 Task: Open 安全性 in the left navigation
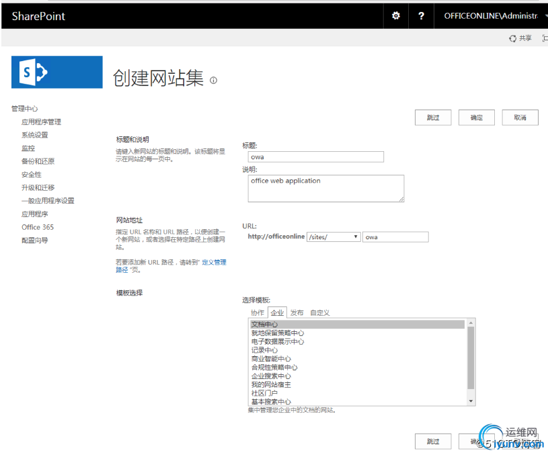coord(31,174)
